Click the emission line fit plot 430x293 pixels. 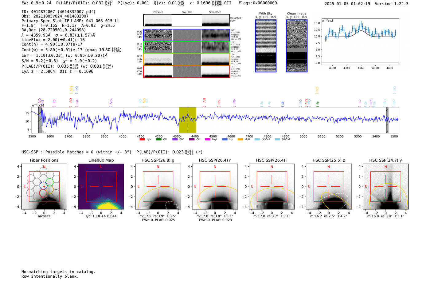point(360,42)
